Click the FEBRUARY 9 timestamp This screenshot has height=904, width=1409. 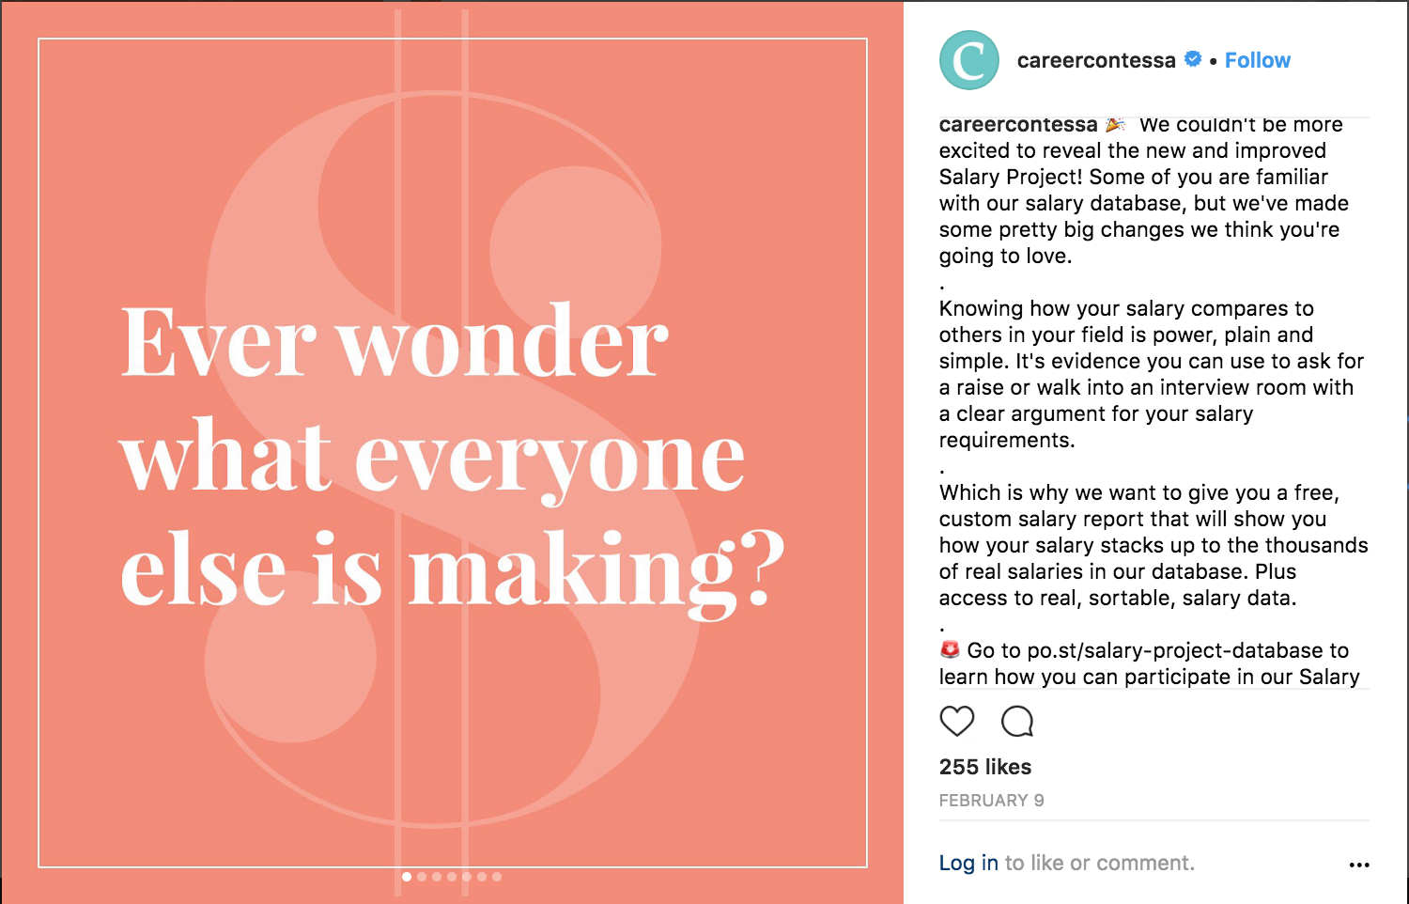click(x=993, y=800)
